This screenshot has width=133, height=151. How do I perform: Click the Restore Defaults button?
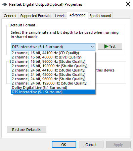[x=27, y=130]
